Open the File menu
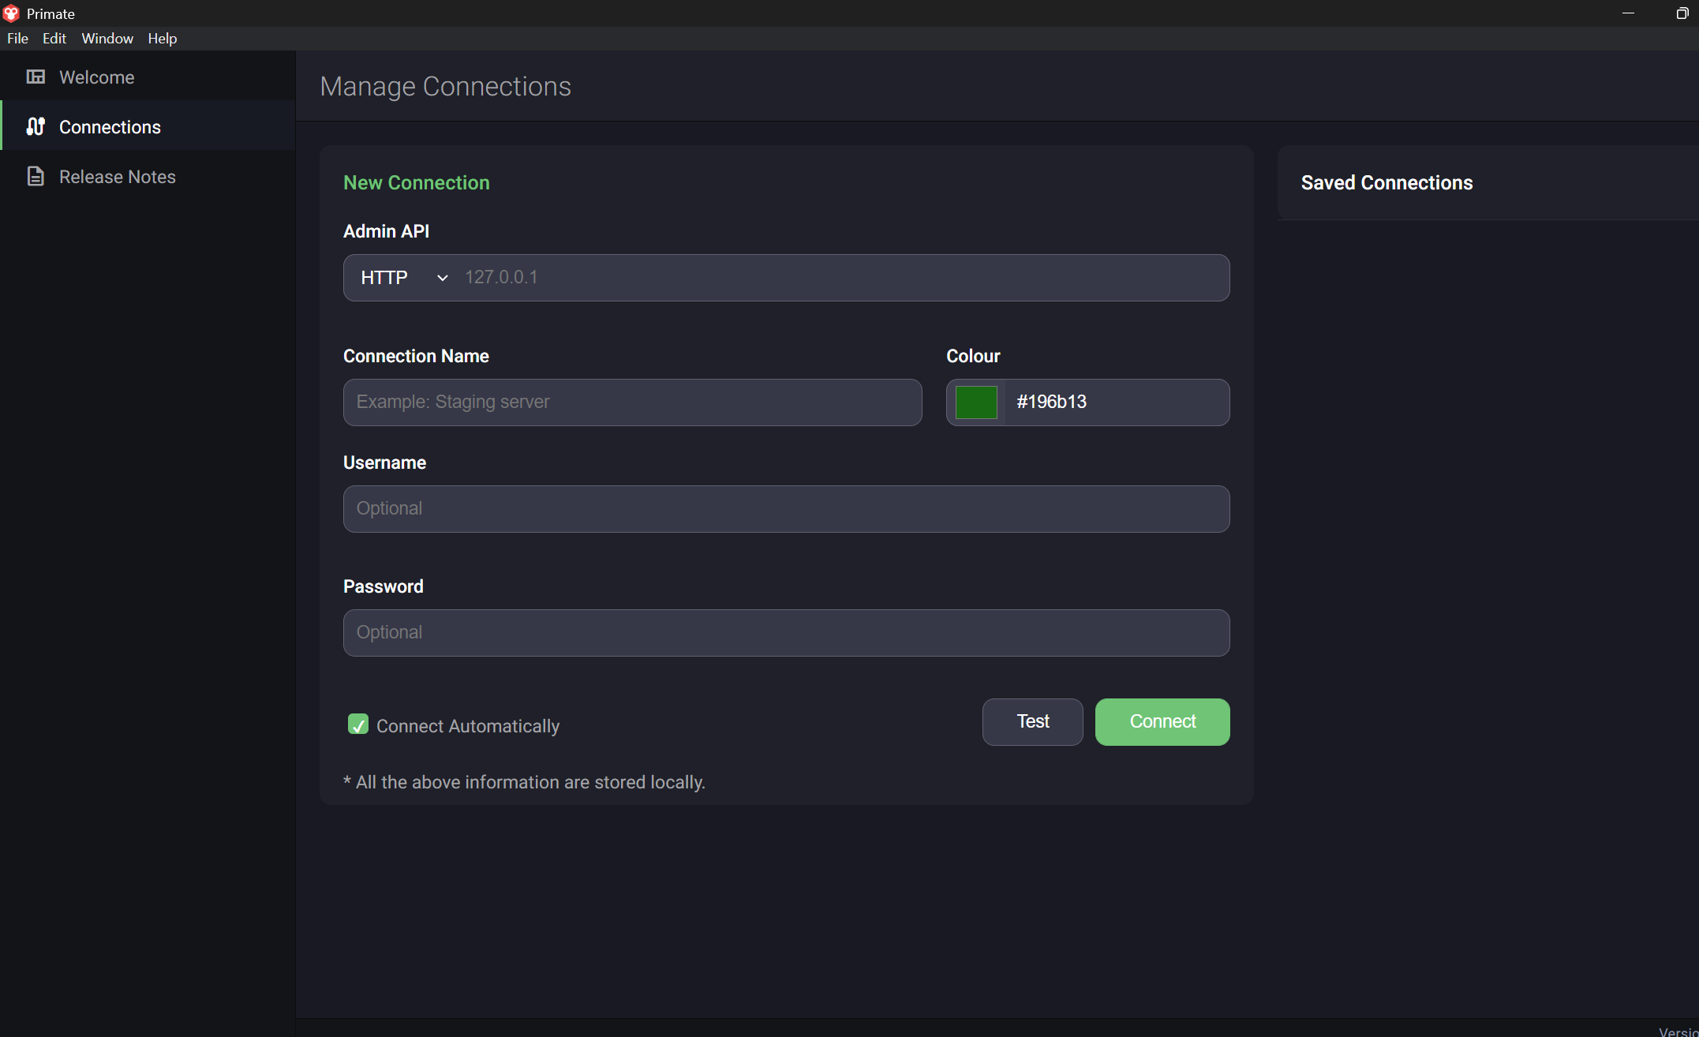1699x1037 pixels. (17, 38)
